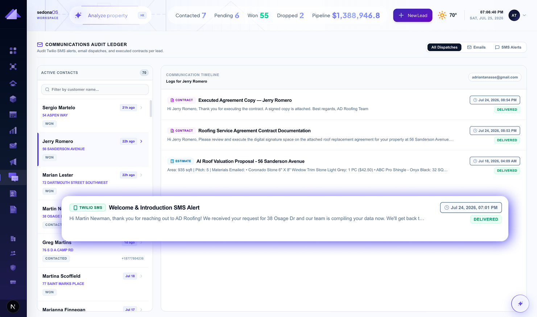Switch to the SMS Alerts tab
This screenshot has height=317, width=537.
[x=508, y=47]
